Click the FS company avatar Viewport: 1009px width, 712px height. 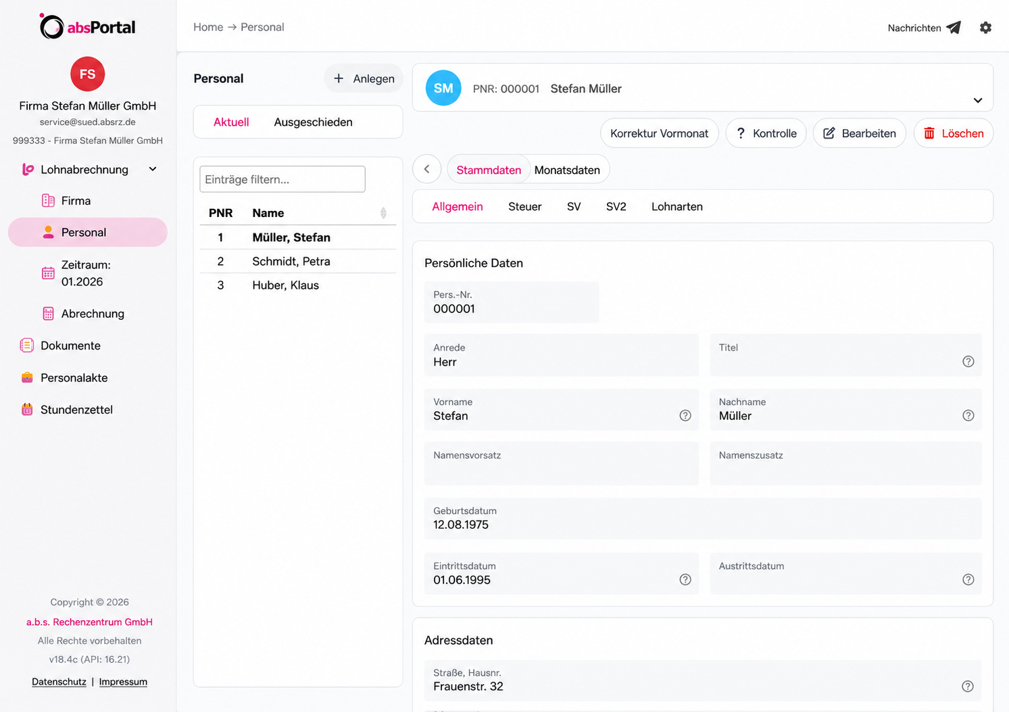coord(88,74)
